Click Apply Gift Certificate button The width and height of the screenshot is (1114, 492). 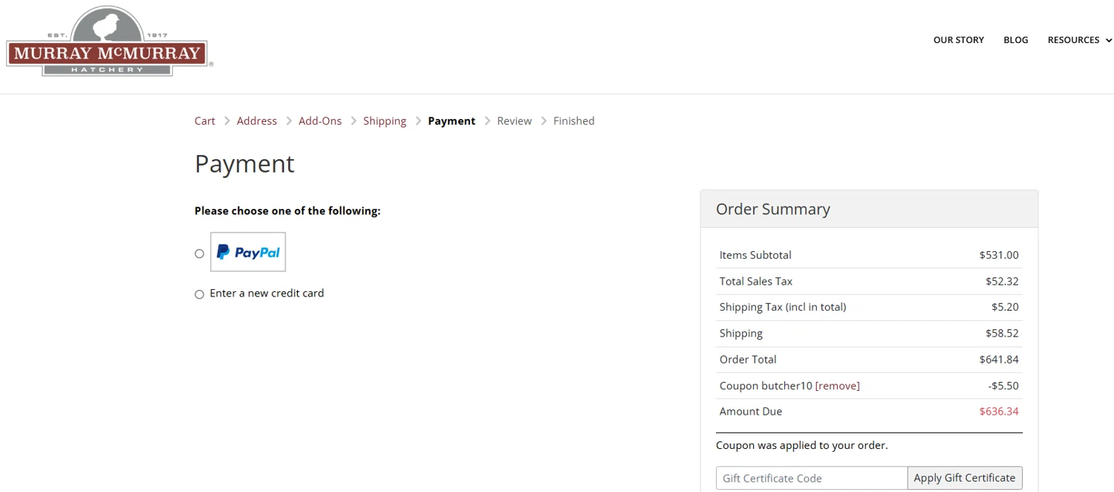[965, 478]
